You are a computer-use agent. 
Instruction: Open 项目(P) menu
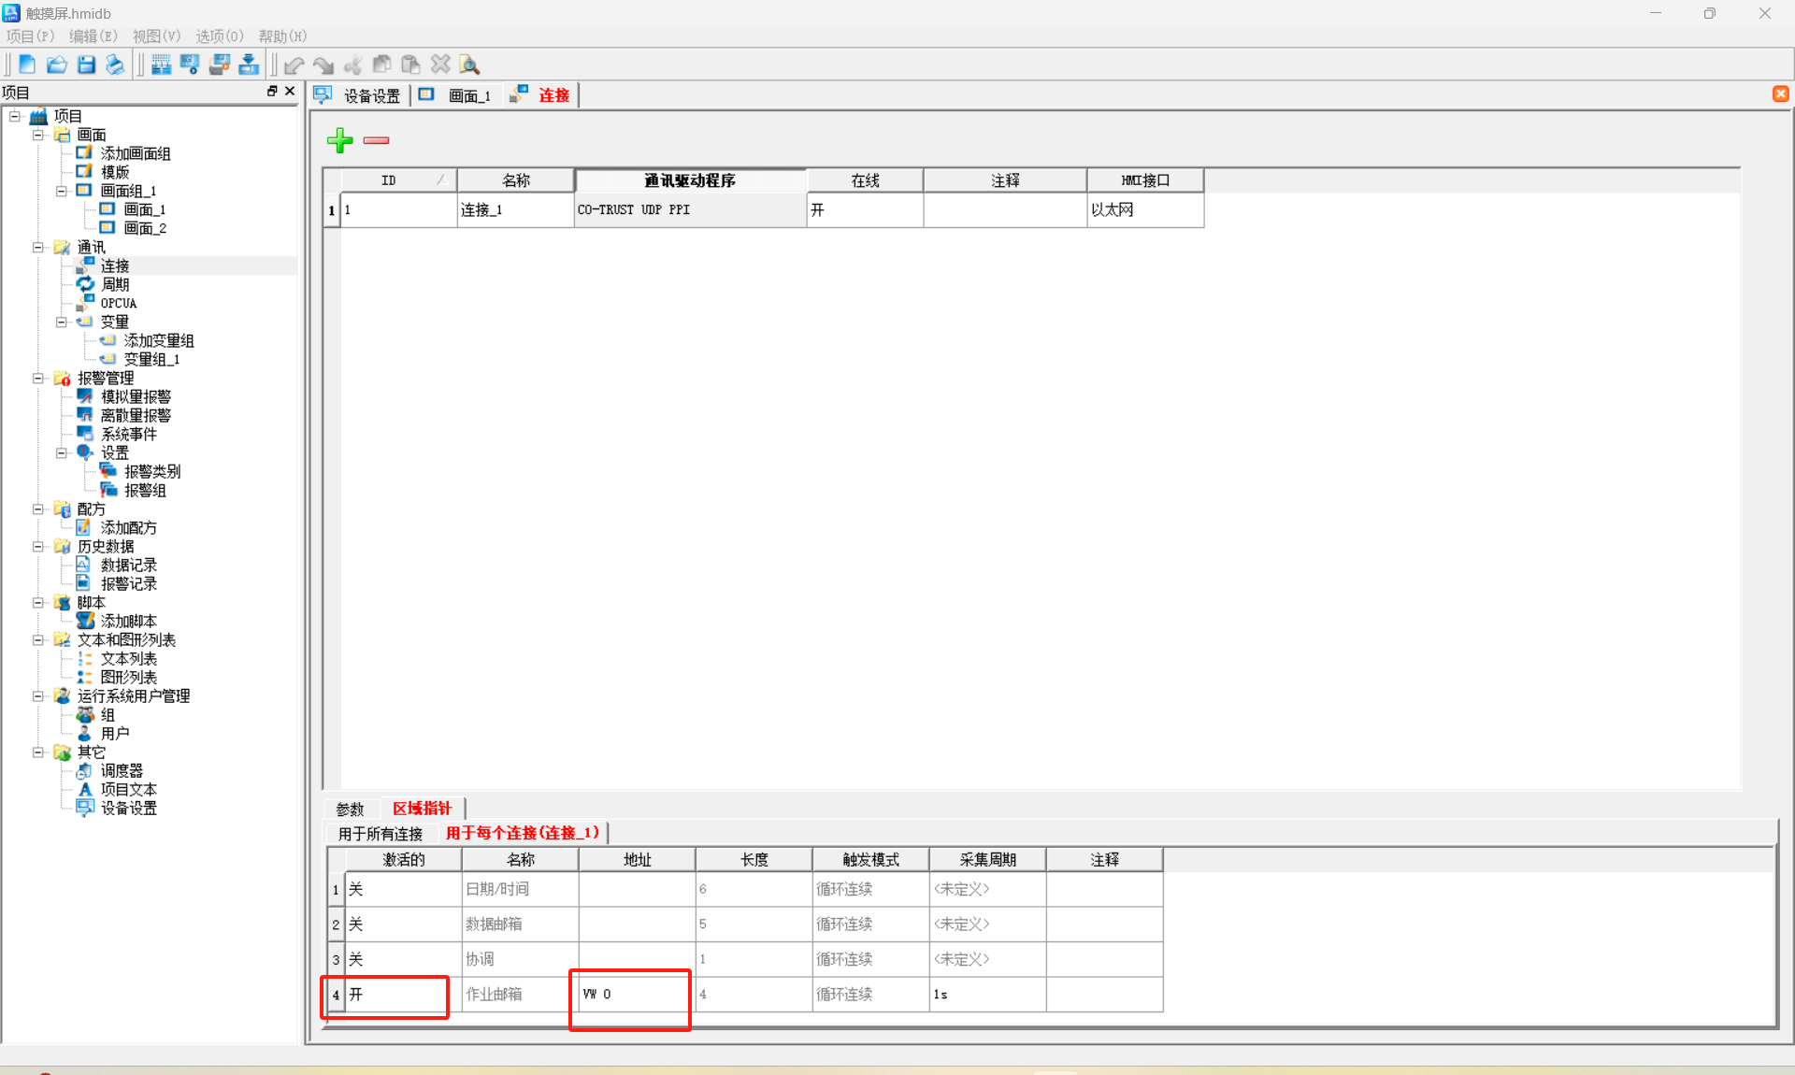pyautogui.click(x=30, y=36)
